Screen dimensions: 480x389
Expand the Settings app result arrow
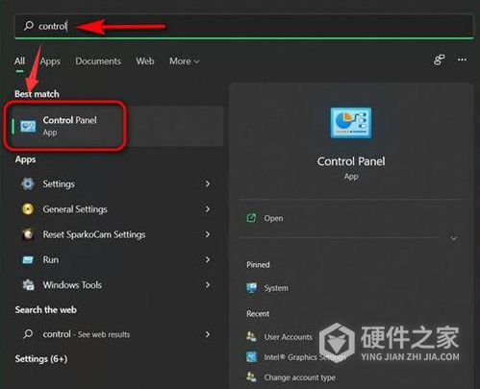point(208,183)
